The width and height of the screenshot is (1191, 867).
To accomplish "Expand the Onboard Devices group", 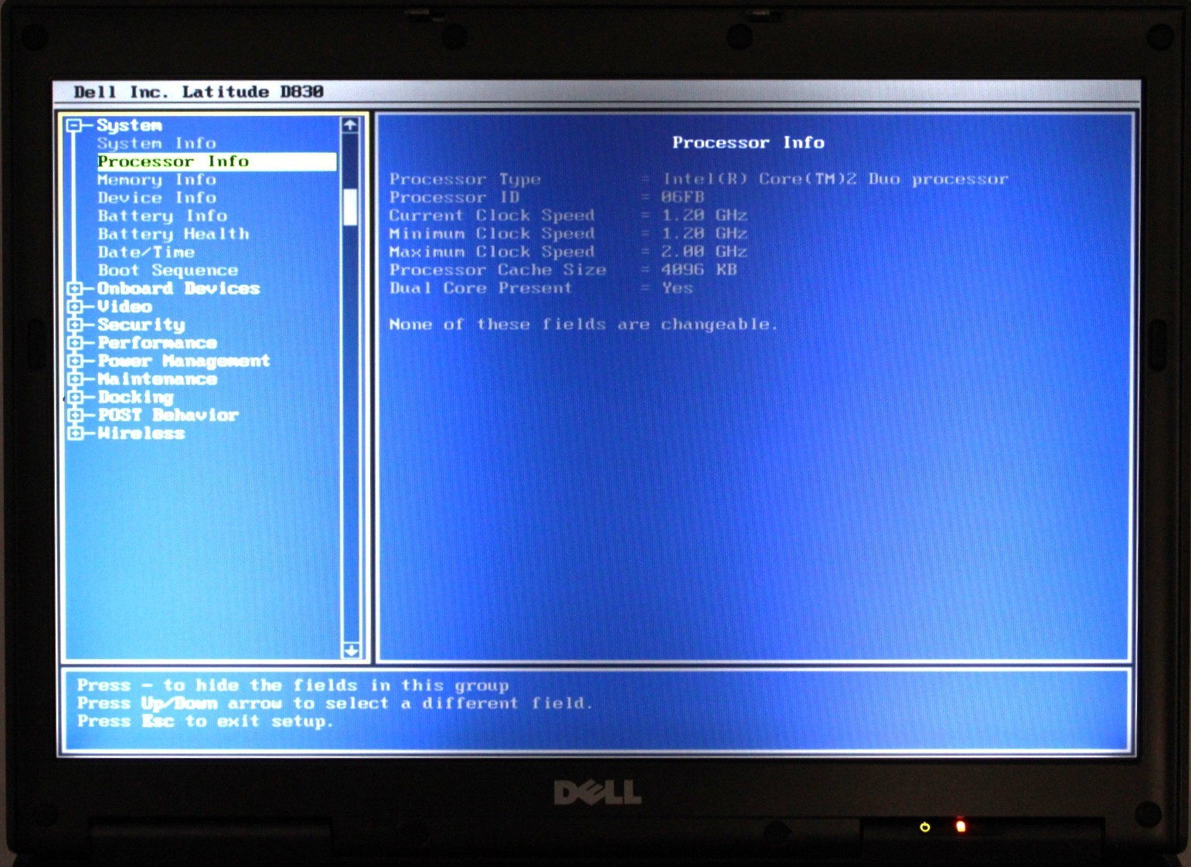I will click(75, 288).
